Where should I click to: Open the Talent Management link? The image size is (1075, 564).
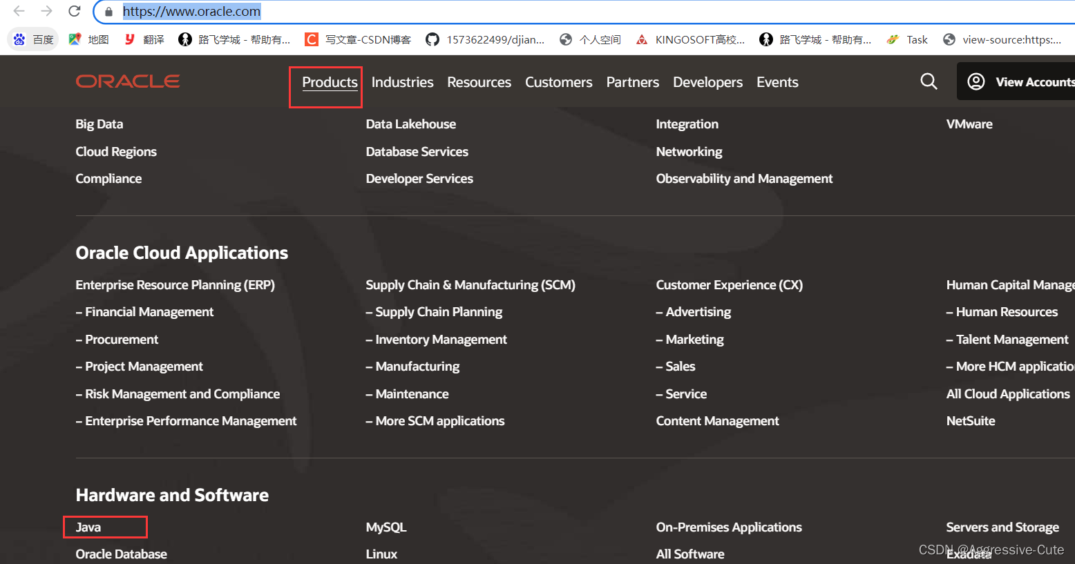(x=1007, y=340)
